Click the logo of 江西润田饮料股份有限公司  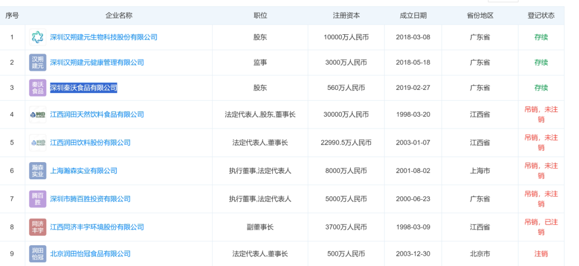tap(38, 143)
